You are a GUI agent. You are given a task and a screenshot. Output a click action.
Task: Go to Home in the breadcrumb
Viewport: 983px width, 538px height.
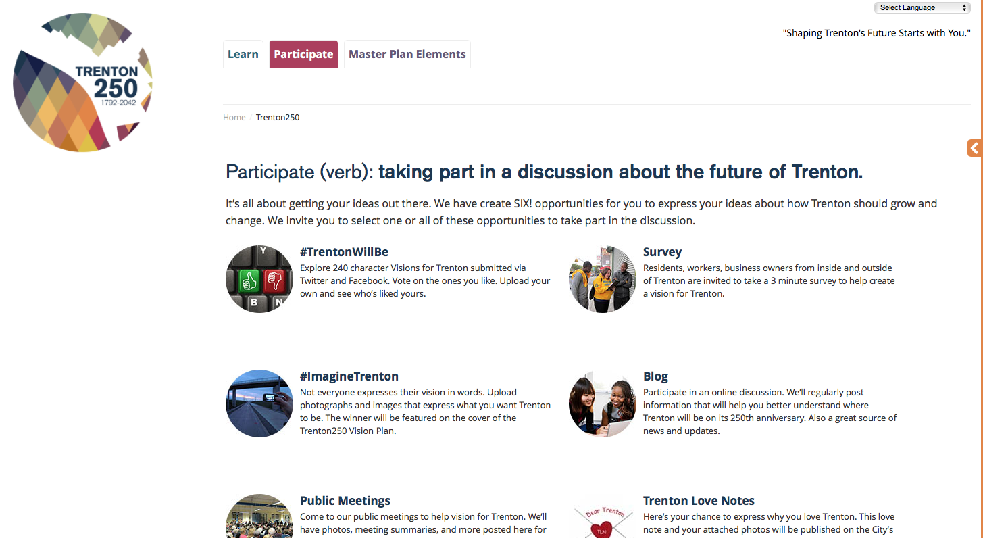234,118
